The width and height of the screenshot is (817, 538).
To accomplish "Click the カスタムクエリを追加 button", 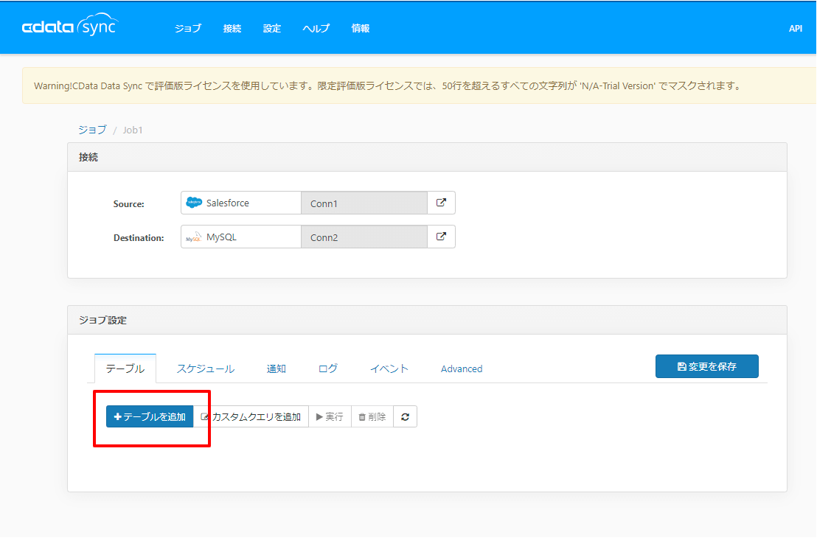I will click(251, 416).
